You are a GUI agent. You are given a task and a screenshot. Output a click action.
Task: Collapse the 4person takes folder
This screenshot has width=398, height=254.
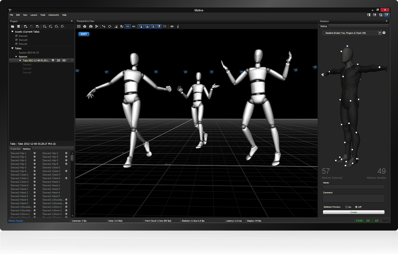coord(16,56)
